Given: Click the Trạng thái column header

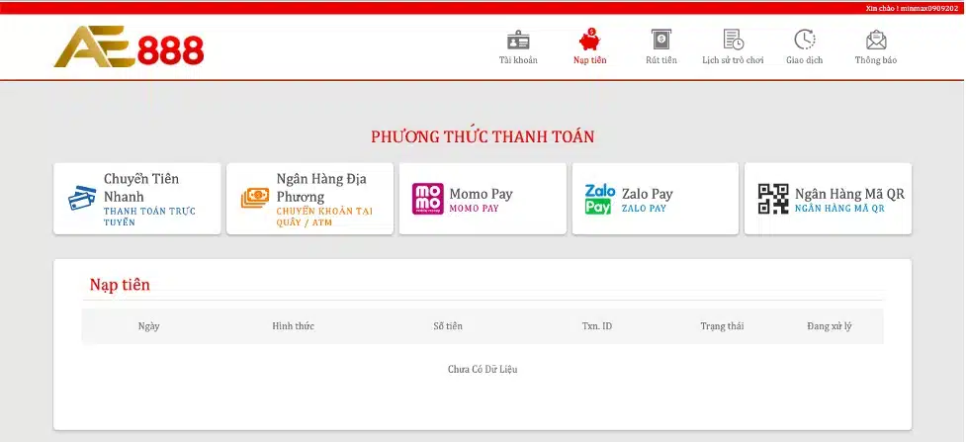Looking at the screenshot, I should coord(722,326).
